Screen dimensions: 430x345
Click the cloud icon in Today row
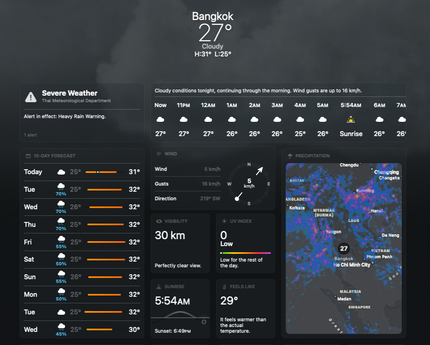click(x=61, y=172)
